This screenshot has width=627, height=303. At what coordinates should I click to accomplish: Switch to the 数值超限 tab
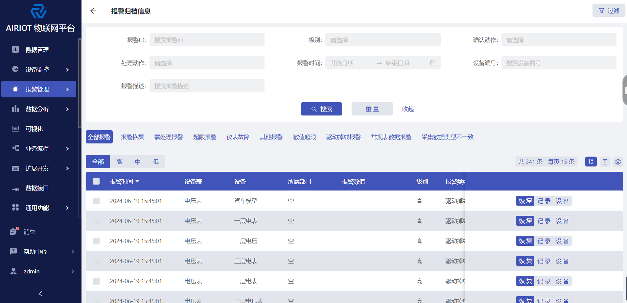pyautogui.click(x=305, y=137)
